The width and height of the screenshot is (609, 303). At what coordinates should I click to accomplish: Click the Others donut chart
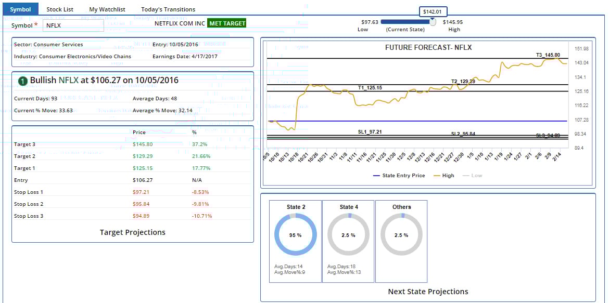(x=401, y=235)
